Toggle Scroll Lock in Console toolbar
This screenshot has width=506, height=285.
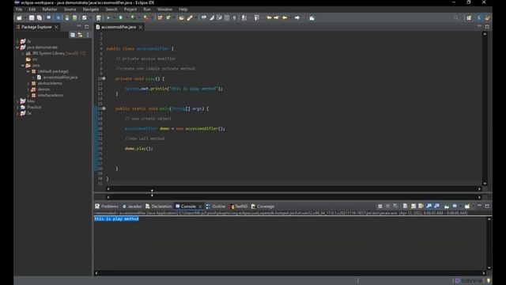pos(413,206)
